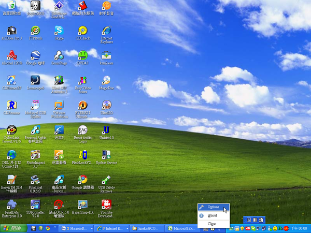Launch Chrome from the Quick Launch bar
Screen dimensions: 311x233
[x=48, y=228]
